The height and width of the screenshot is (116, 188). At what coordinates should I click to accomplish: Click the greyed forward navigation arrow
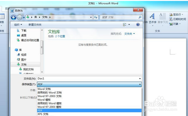(20, 17)
